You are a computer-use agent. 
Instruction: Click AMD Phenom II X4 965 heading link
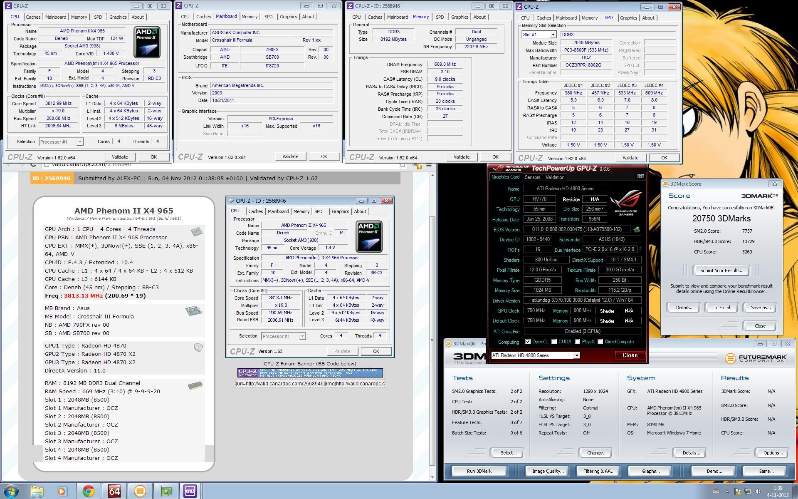(x=124, y=211)
